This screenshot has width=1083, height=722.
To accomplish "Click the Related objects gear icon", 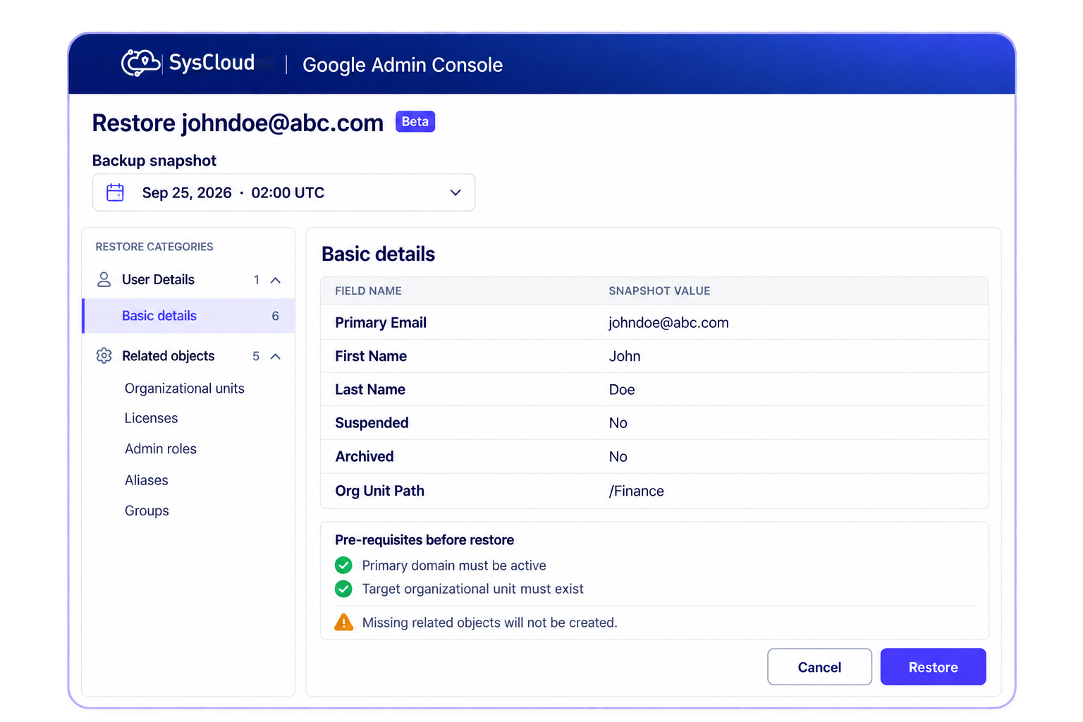I will pyautogui.click(x=104, y=356).
